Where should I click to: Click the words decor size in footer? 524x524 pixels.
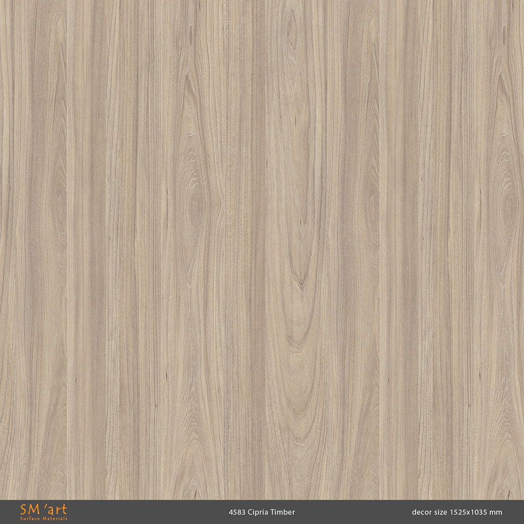tap(429, 512)
